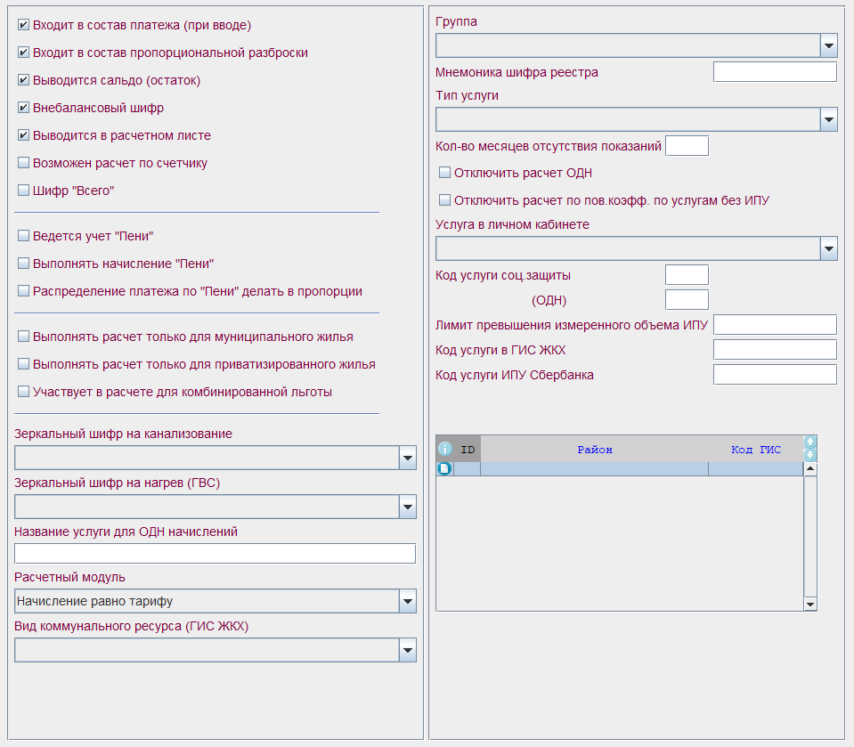Check 'Выполнять начисление "Пени"'
This screenshot has height=747, width=854.
point(23,264)
